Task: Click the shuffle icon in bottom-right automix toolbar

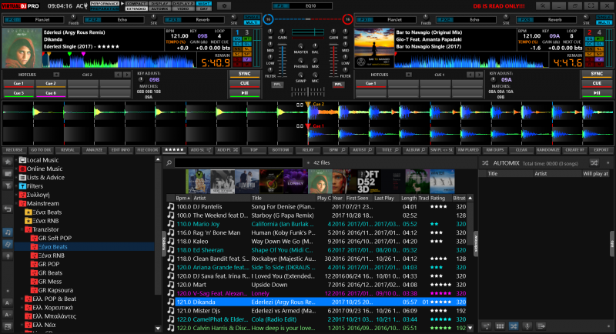Action: tap(514, 326)
